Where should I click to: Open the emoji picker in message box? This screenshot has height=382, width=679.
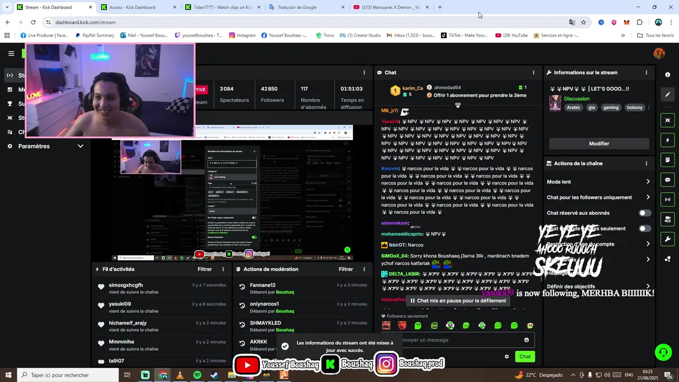point(526,340)
